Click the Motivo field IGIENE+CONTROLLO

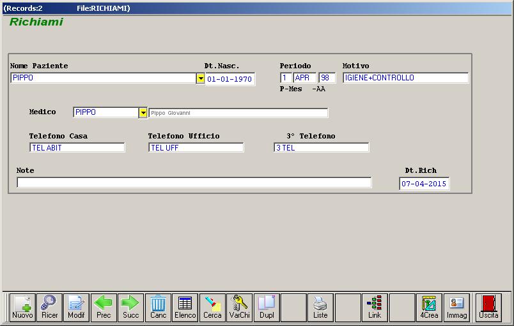tap(406, 78)
